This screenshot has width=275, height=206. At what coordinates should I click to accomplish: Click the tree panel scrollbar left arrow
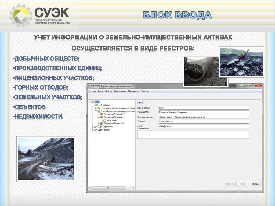[x=90, y=188]
